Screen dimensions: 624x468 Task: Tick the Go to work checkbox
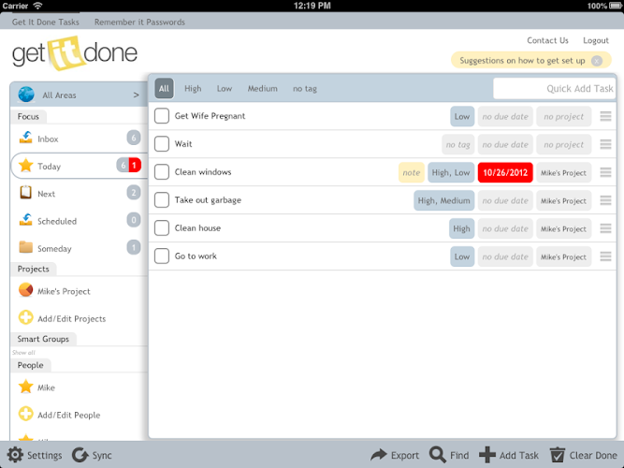[x=162, y=256]
